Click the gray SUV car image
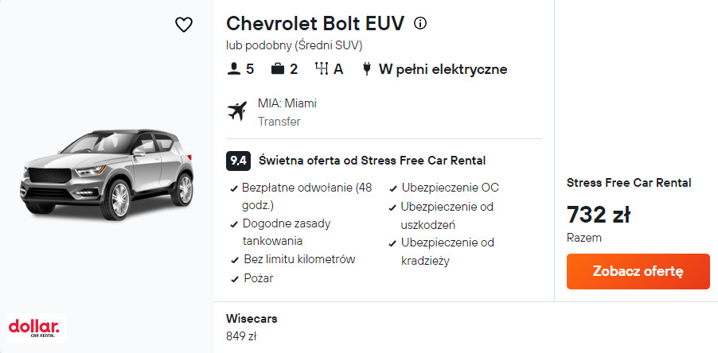Viewport: 718px width, 353px height. 107,176
